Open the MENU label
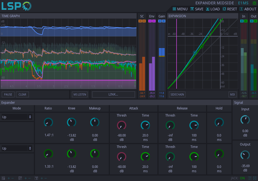The width and height of the screenshot is (258, 181). 182,9
